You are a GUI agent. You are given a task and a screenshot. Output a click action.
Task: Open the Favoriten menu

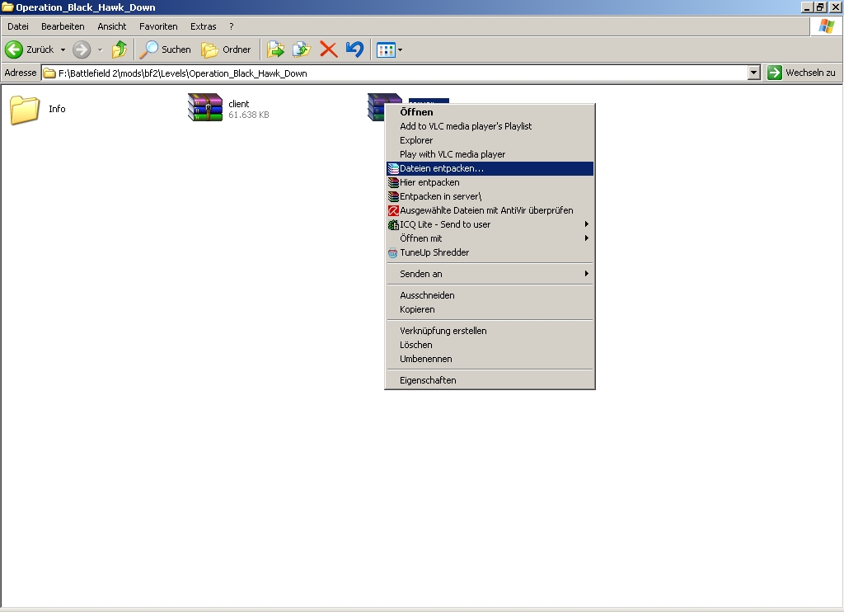[158, 26]
